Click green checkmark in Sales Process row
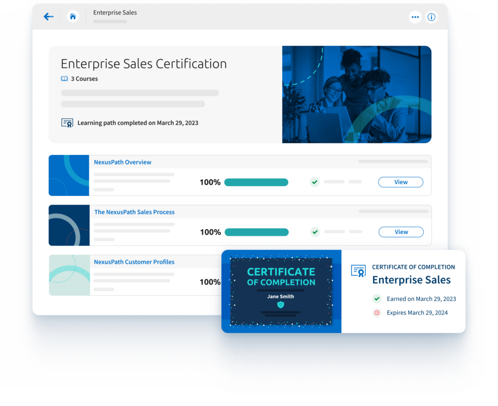 point(315,232)
